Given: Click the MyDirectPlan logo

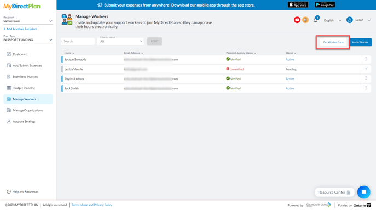Looking at the screenshot, I should [x=22, y=6].
